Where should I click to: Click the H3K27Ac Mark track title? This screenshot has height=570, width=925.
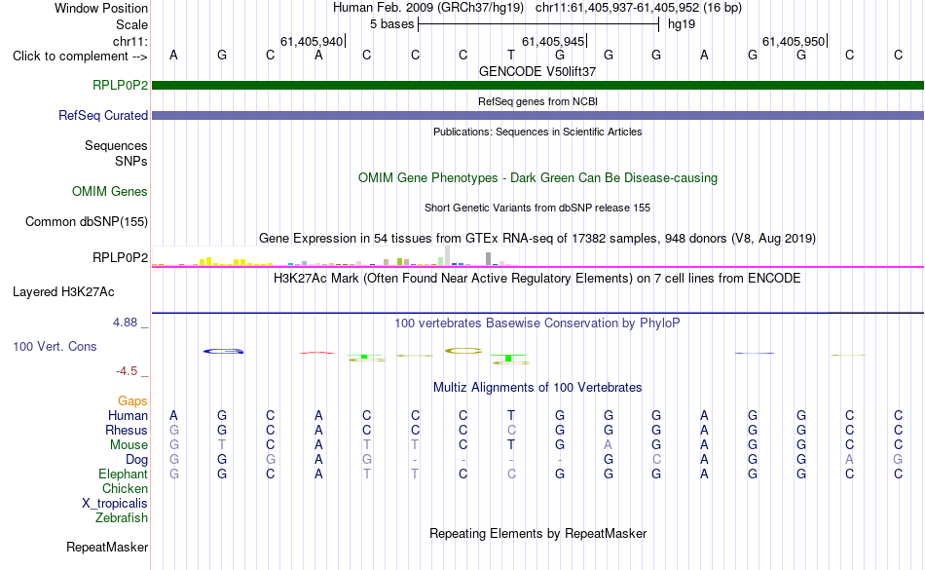pyautogui.click(x=537, y=278)
